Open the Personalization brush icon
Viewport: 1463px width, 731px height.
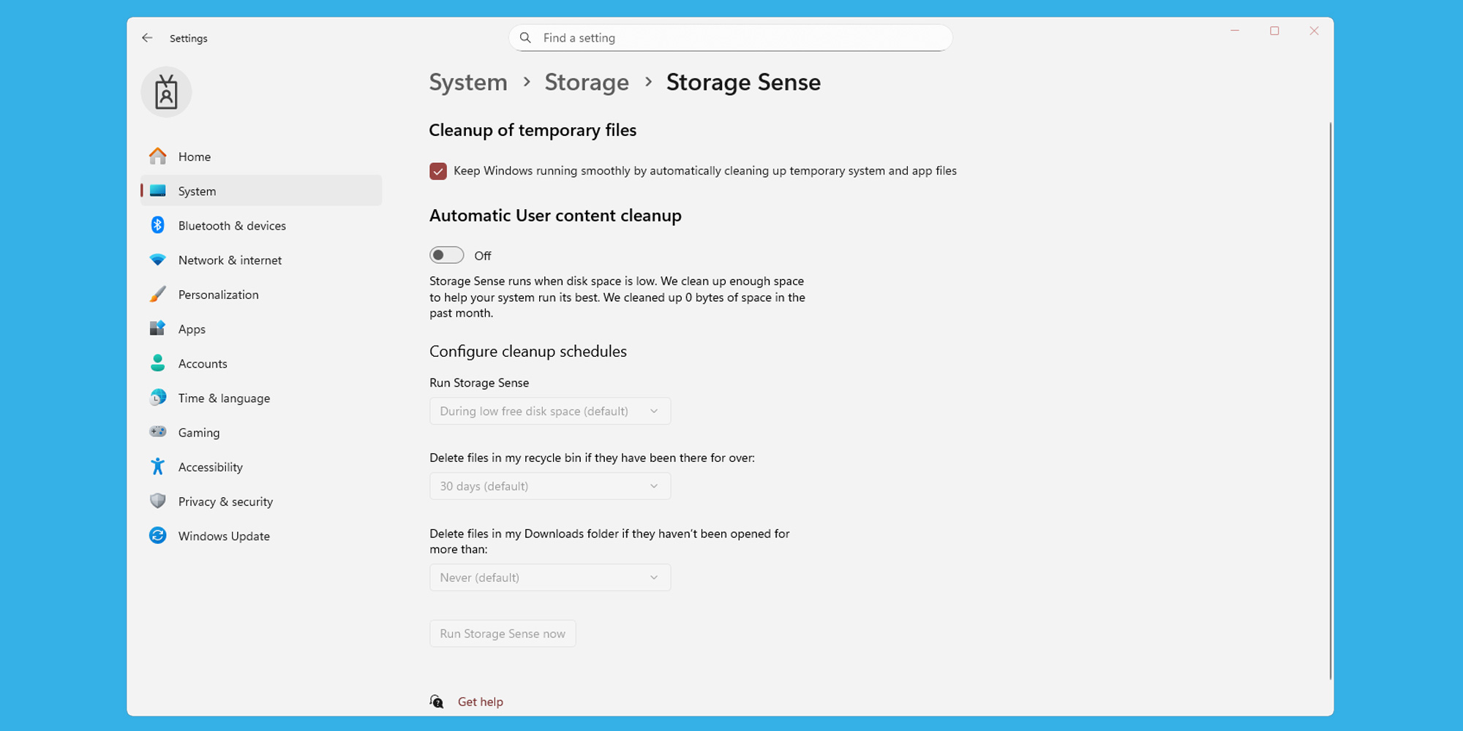click(x=158, y=294)
